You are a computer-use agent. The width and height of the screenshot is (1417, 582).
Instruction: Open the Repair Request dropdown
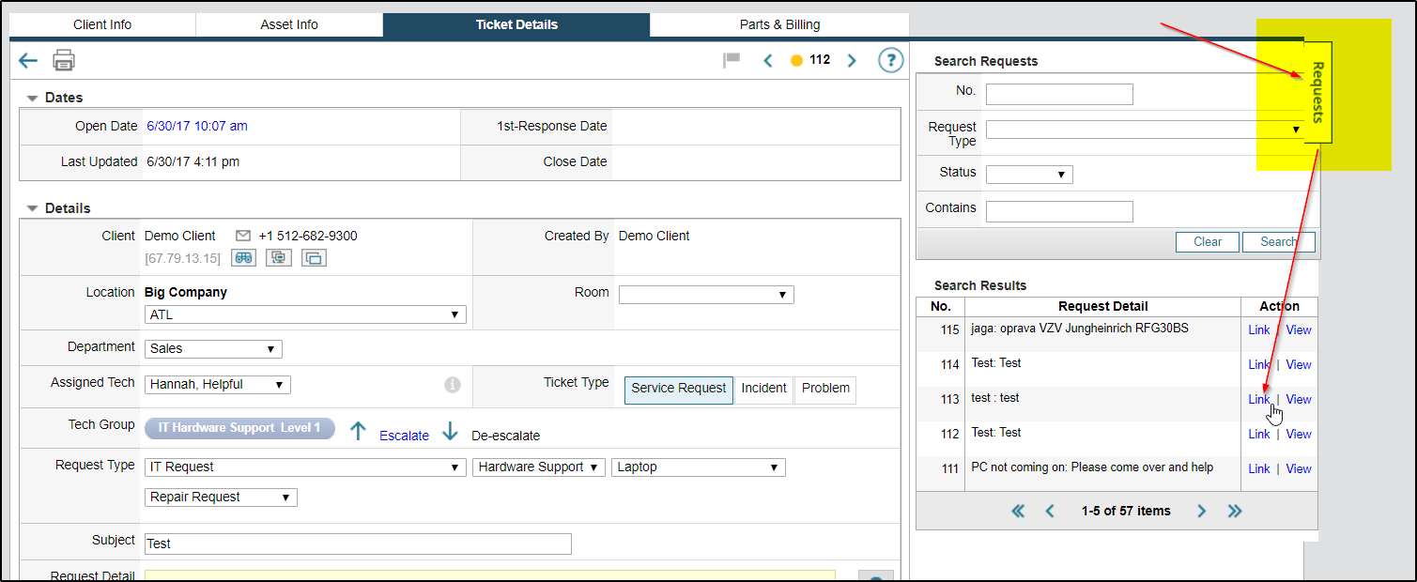(221, 498)
